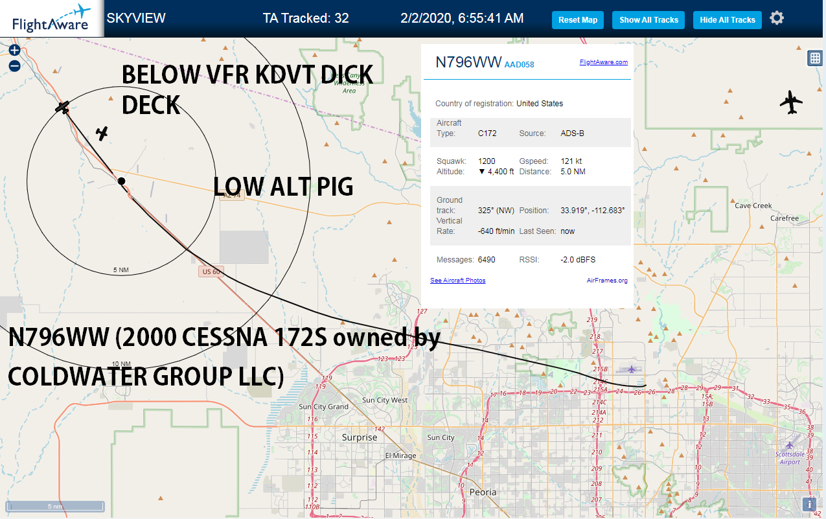This screenshot has width=826, height=519.
Task: Click the Surprise city label
Action: (359, 437)
